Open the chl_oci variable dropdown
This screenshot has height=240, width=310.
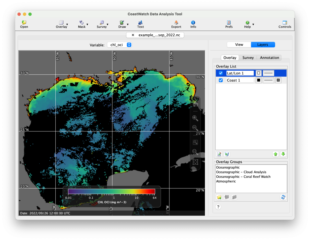click(x=120, y=45)
